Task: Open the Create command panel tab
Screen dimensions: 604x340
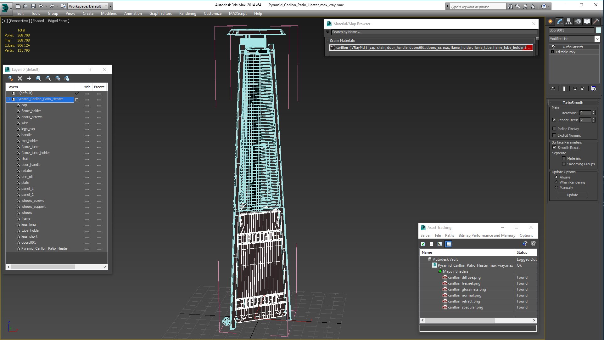Action: pyautogui.click(x=551, y=21)
